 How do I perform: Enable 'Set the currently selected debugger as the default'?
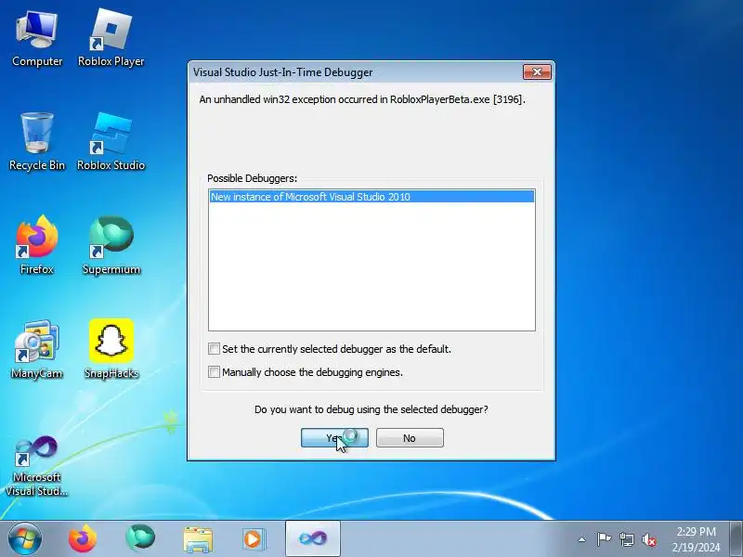pyautogui.click(x=214, y=349)
